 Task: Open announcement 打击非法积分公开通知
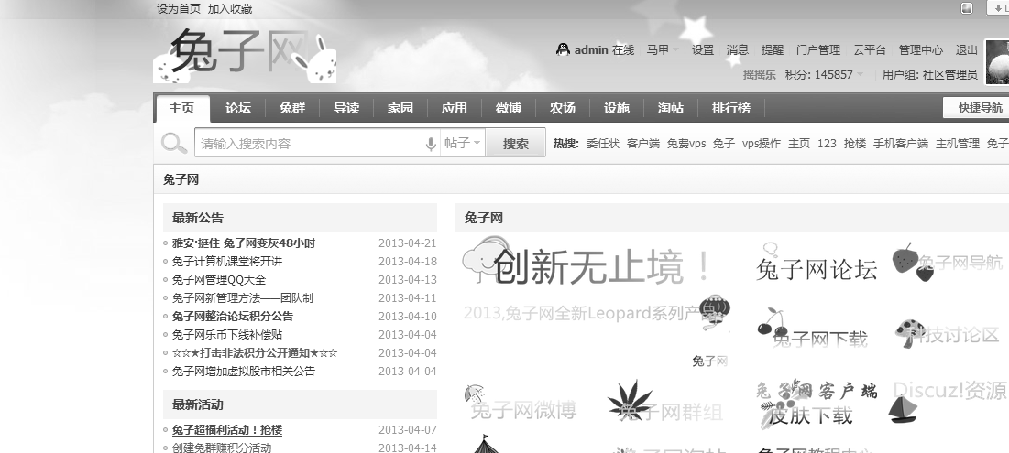pos(254,352)
